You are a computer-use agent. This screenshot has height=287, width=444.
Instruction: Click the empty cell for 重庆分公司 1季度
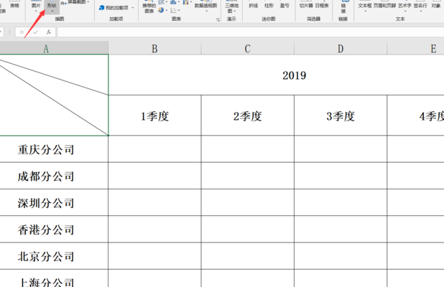pos(154,149)
